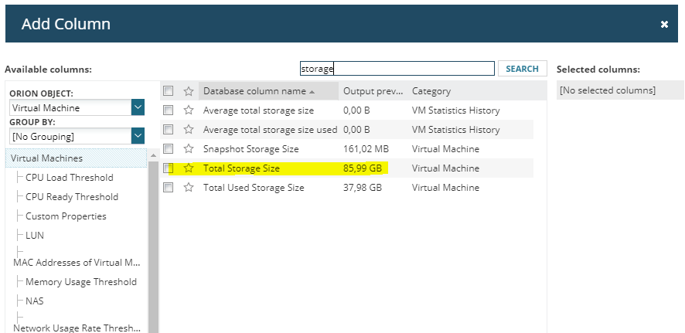Select CPU Load Threshold in tree
This screenshot has width=685, height=333.
70,178
